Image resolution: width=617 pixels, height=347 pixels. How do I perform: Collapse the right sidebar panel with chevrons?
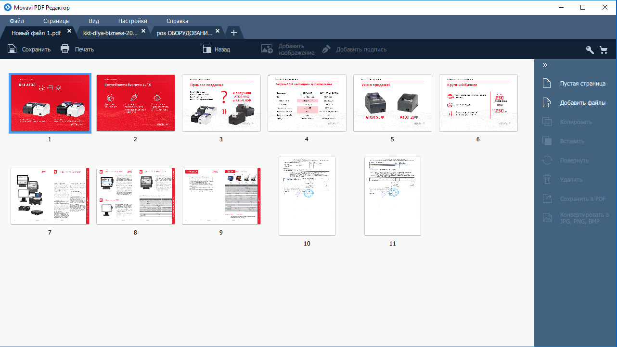545,65
